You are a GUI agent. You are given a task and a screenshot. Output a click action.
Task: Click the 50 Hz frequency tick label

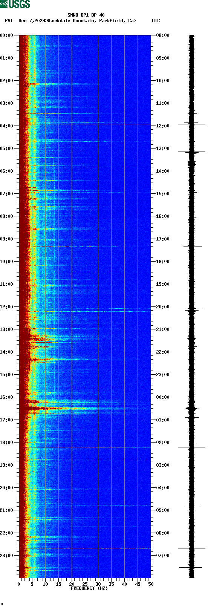point(151,584)
